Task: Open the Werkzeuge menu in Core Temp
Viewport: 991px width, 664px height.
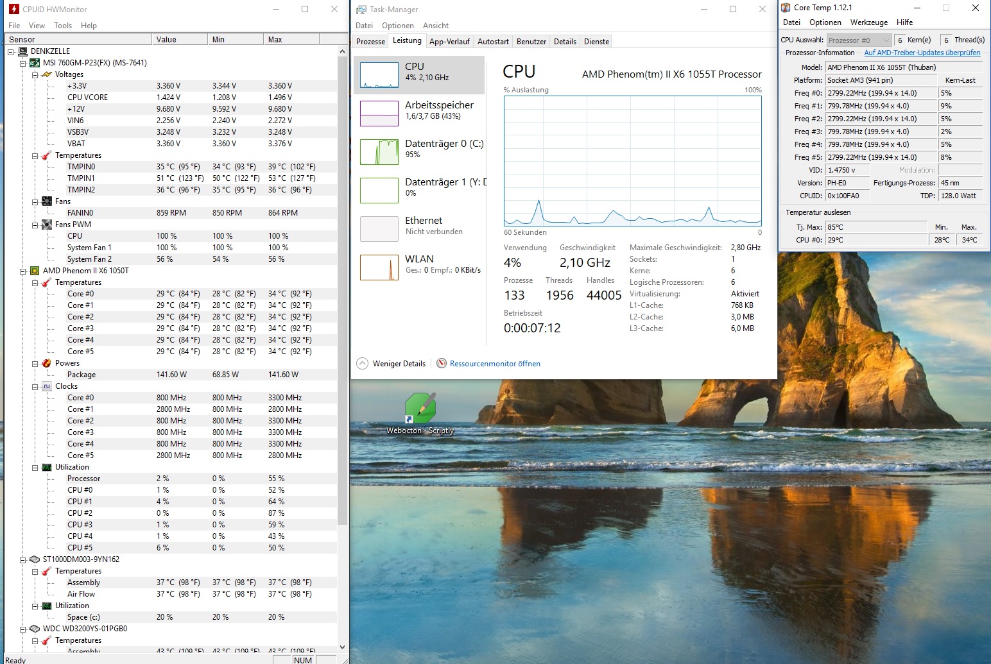Action: coord(869,22)
